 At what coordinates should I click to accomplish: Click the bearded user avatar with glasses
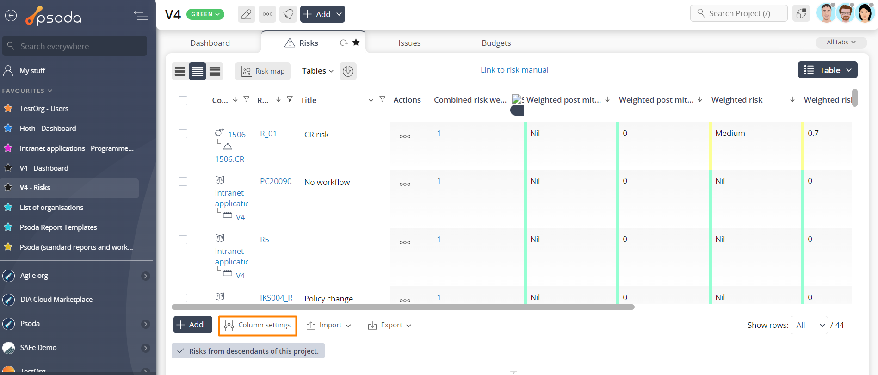click(x=846, y=13)
